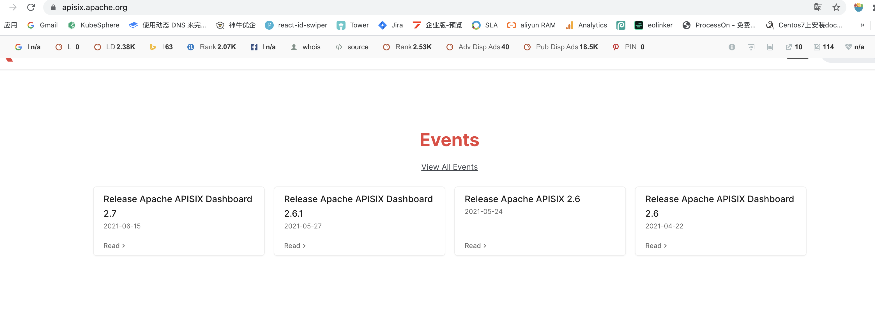Click the Google Translate page icon
This screenshot has width=875, height=327.
coord(818,7)
